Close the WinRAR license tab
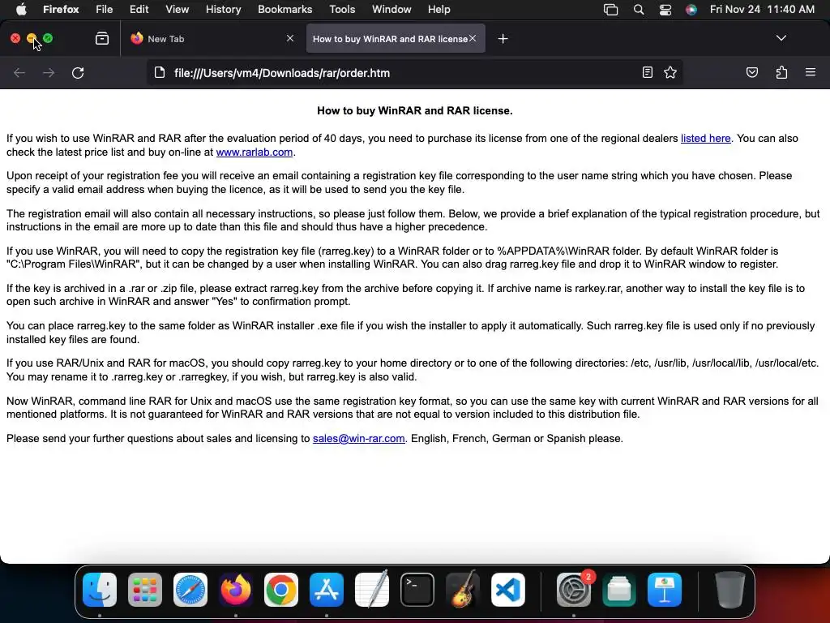Screen dimensions: 830x623 pyautogui.click(x=473, y=38)
